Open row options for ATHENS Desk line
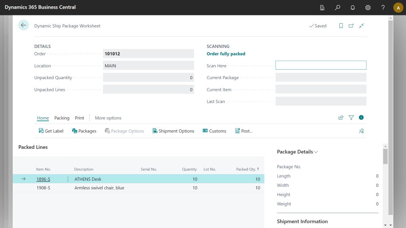The image size is (406, 228). [68, 179]
